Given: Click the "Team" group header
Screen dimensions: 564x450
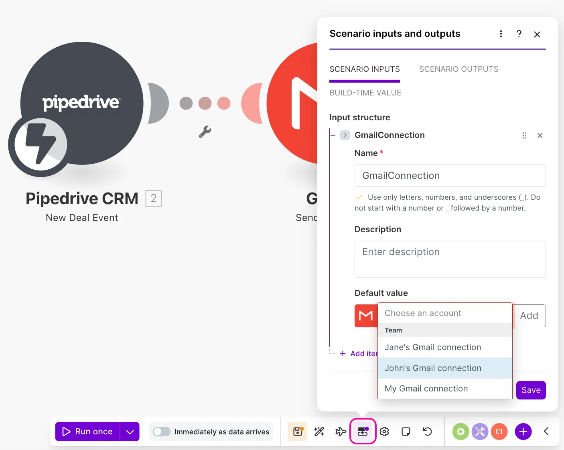Looking at the screenshot, I should (x=394, y=330).
